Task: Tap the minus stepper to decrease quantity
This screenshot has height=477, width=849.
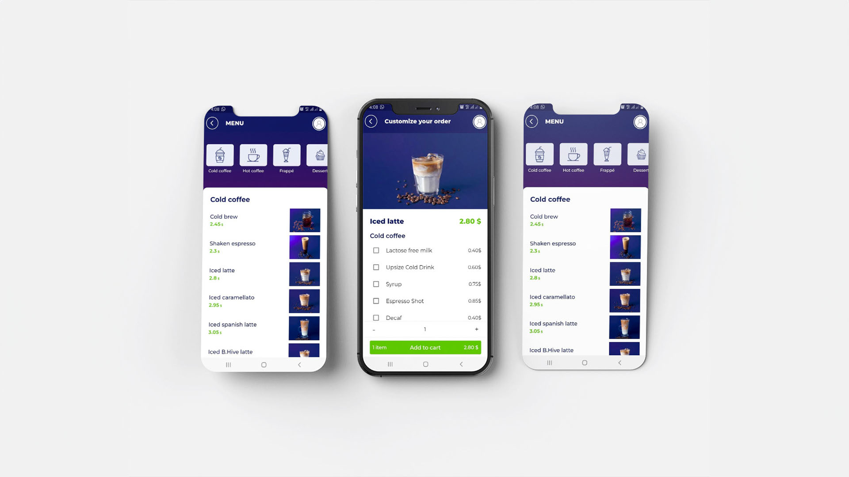Action: tap(375, 329)
